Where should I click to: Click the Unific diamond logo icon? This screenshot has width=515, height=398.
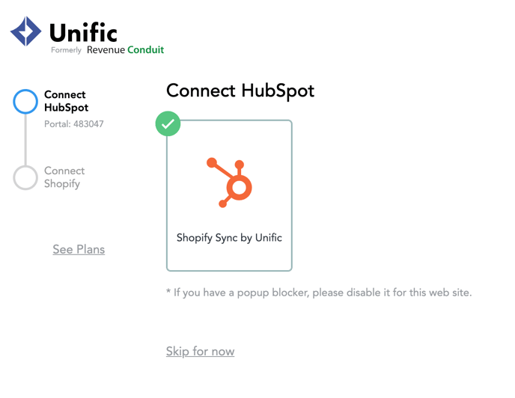(x=26, y=31)
